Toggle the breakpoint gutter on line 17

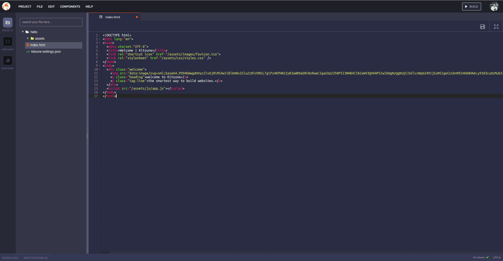[x=92, y=96]
